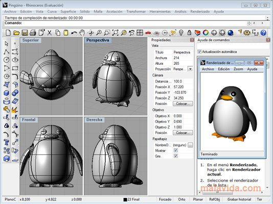Viewport: 273px width, 204px height.
Task: Toggle Actualización automática checkbox
Action: click(199, 52)
